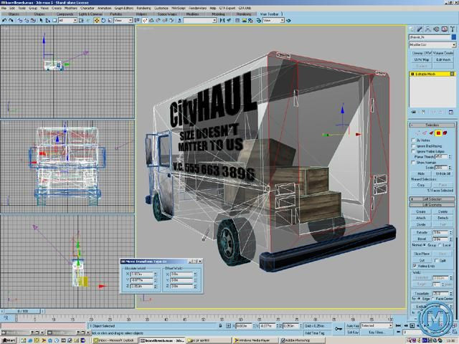
Task: Enable Ignore Backfacing checkbox
Action: point(414,146)
